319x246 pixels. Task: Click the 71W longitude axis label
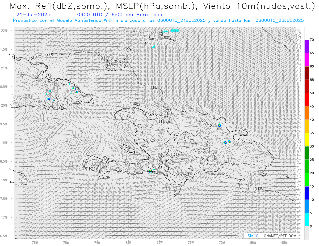tap(191, 242)
